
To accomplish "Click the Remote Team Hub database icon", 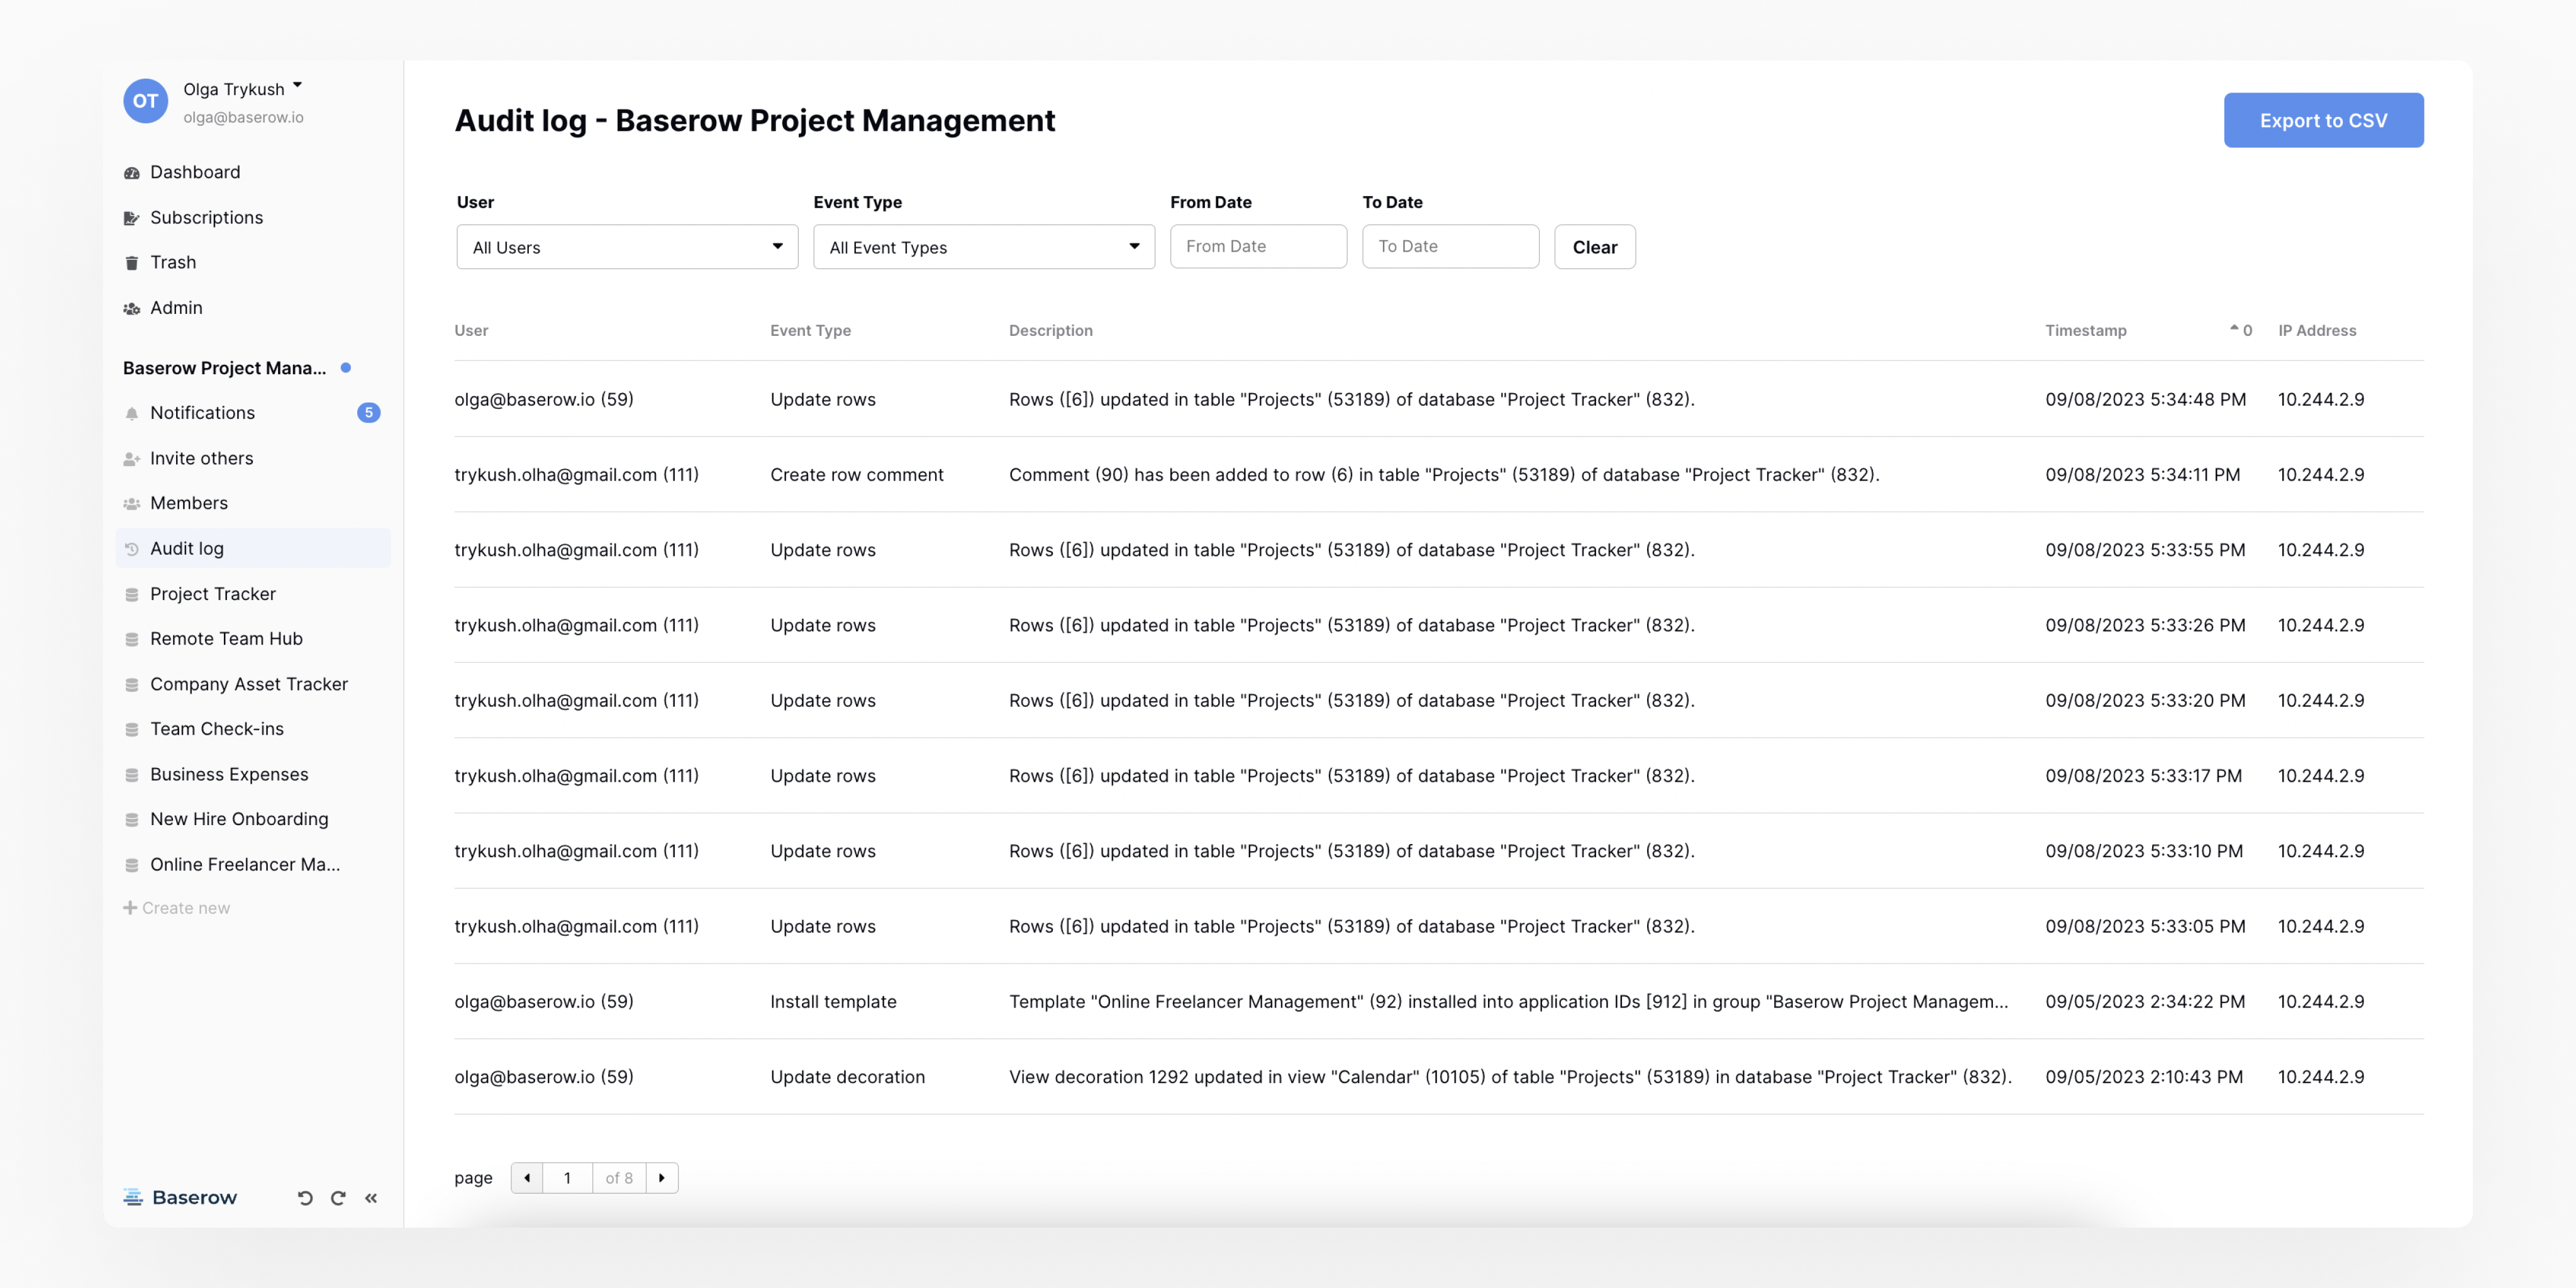I will tap(131, 640).
